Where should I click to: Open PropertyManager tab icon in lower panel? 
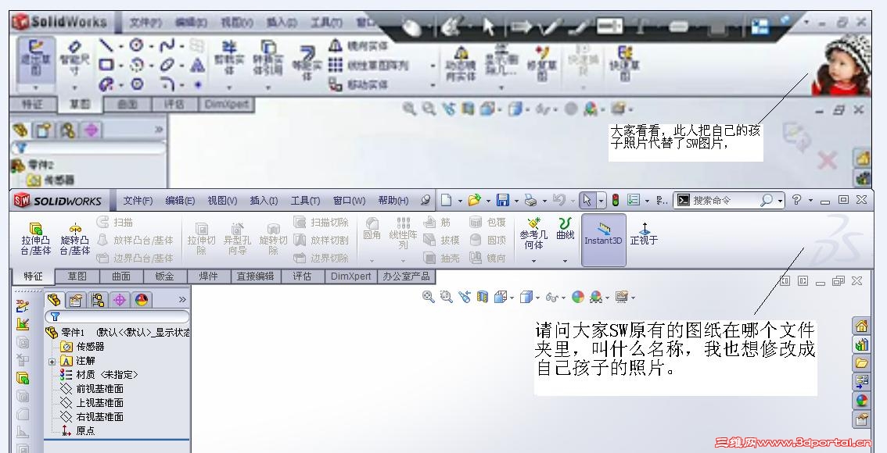point(76,299)
